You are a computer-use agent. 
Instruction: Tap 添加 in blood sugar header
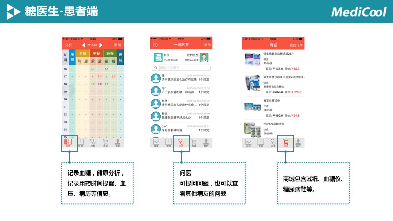pos(117,45)
